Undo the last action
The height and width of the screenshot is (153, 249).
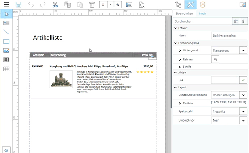click(31, 4)
